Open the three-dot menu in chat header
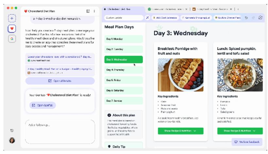 coord(94,11)
